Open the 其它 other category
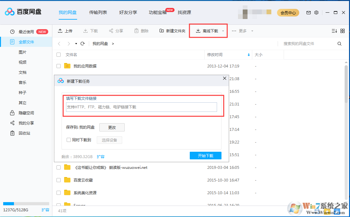Image resolution: width=350 pixels, height=217 pixels. point(23,103)
